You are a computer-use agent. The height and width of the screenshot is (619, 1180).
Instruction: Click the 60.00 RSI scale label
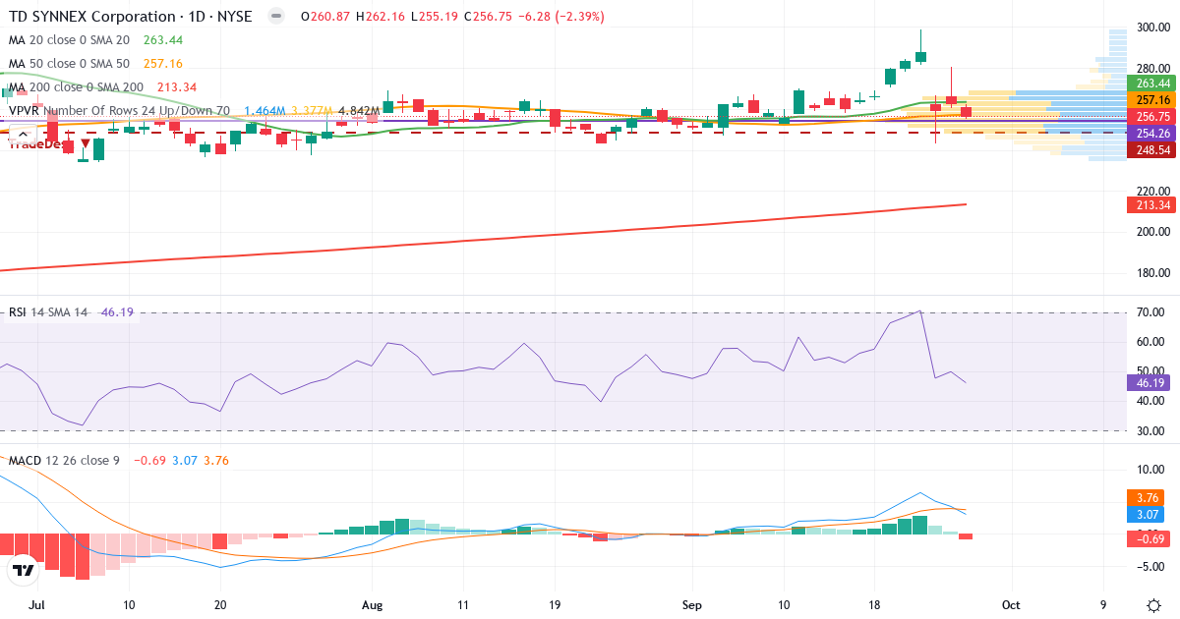coord(1150,342)
